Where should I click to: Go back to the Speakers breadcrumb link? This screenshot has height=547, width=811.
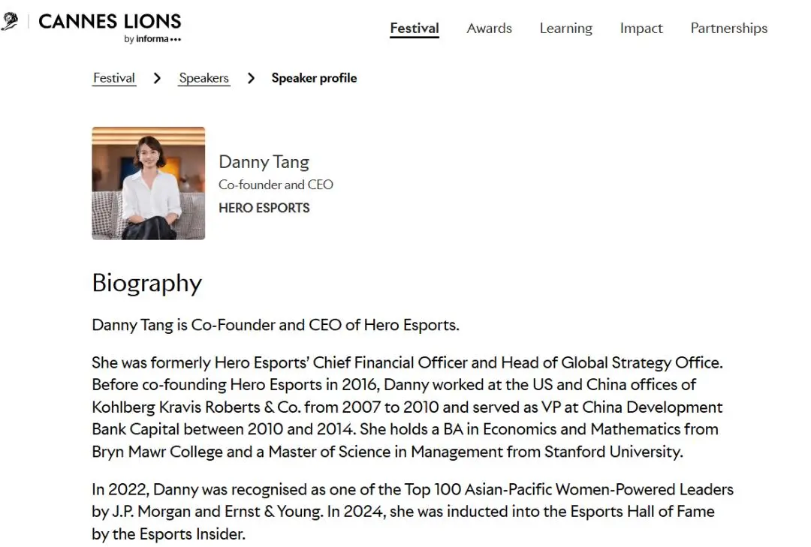204,78
